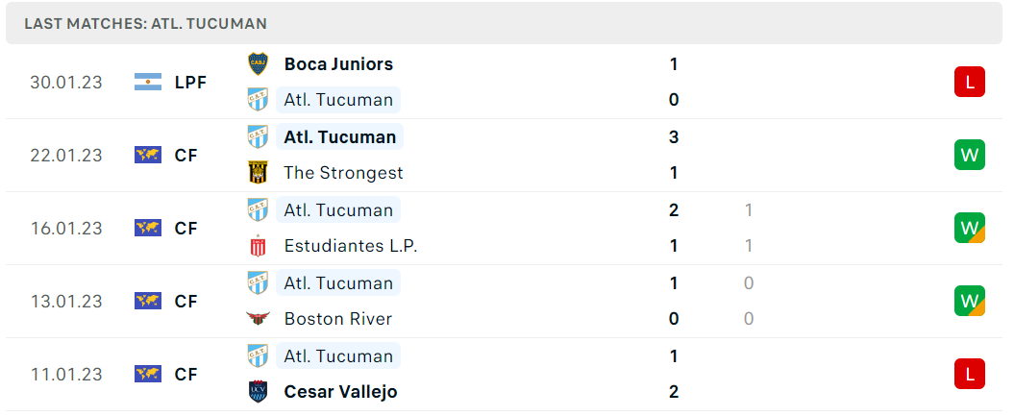The width and height of the screenshot is (1014, 416).
Task: Click the highlighted Atl. Tucuman name on 22.01.23
Action: point(339,137)
